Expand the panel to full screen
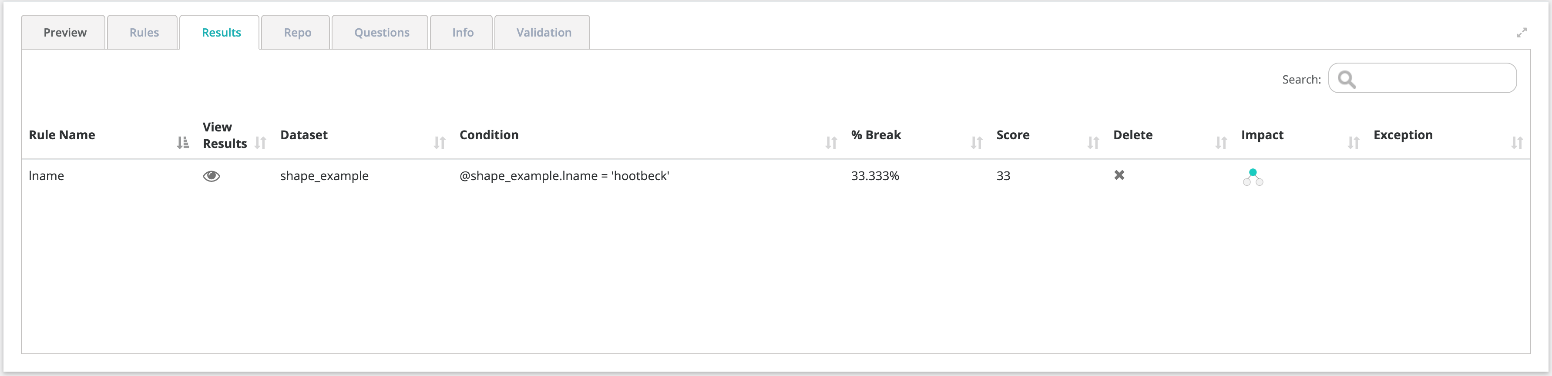Viewport: 1552px width, 376px height. click(1521, 33)
